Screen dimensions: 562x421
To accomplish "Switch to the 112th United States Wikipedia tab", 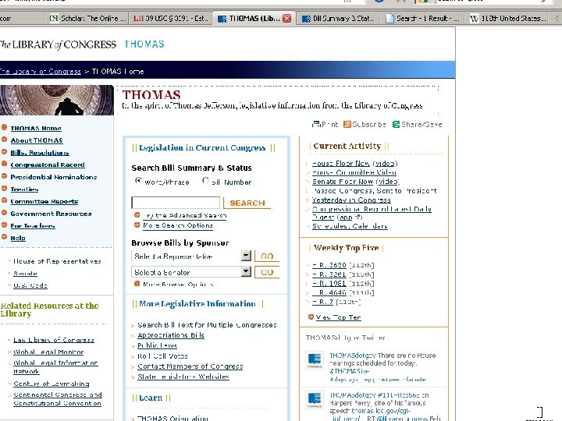I will tap(508, 18).
